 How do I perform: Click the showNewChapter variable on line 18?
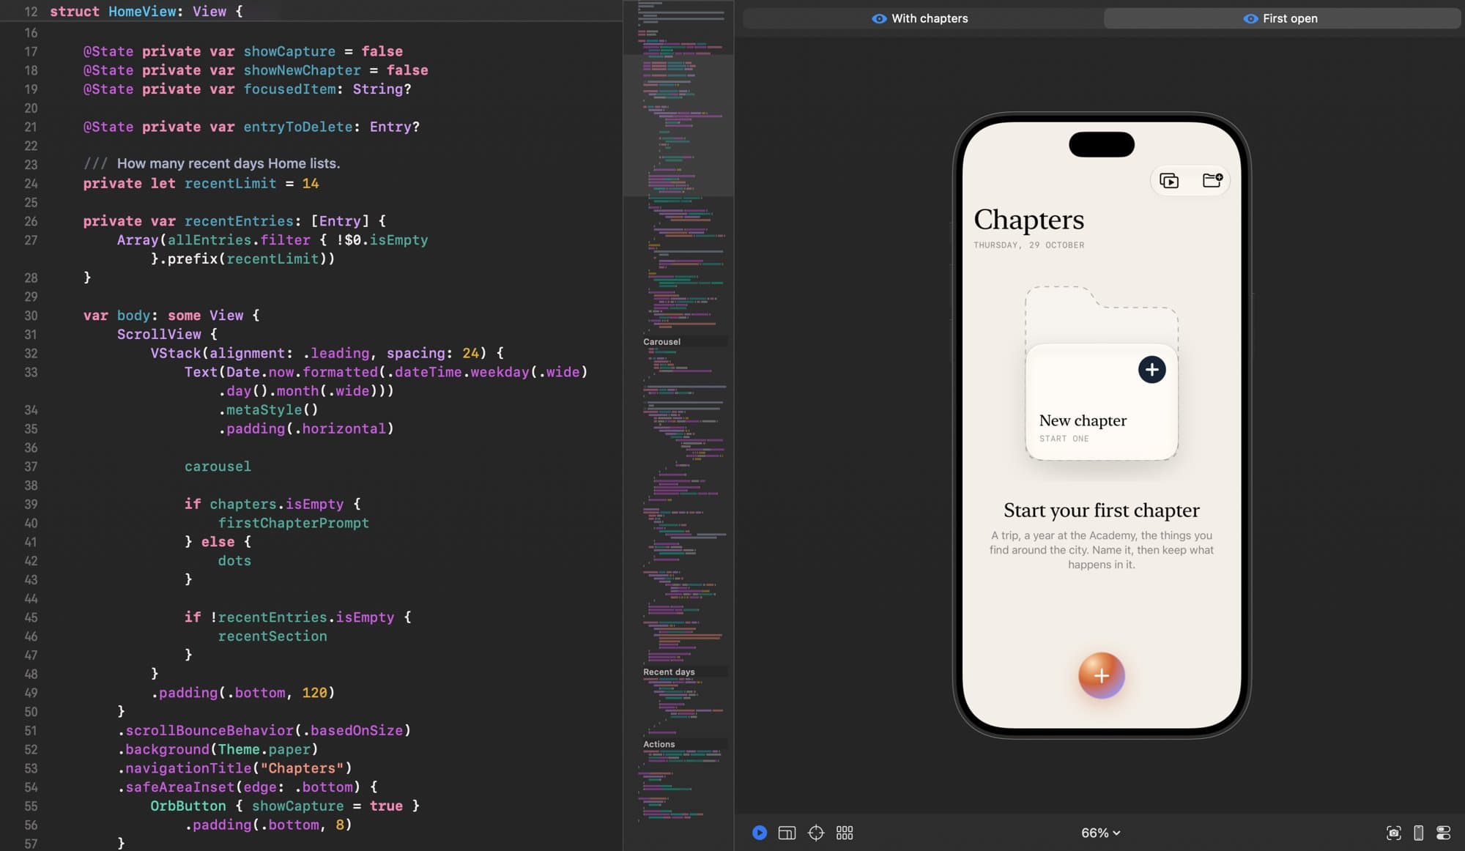(x=302, y=70)
